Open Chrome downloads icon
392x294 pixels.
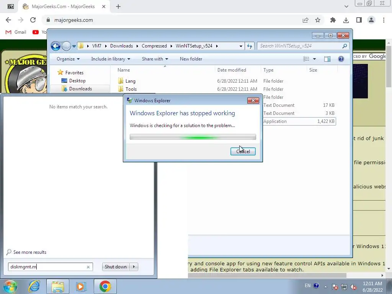[x=346, y=20]
